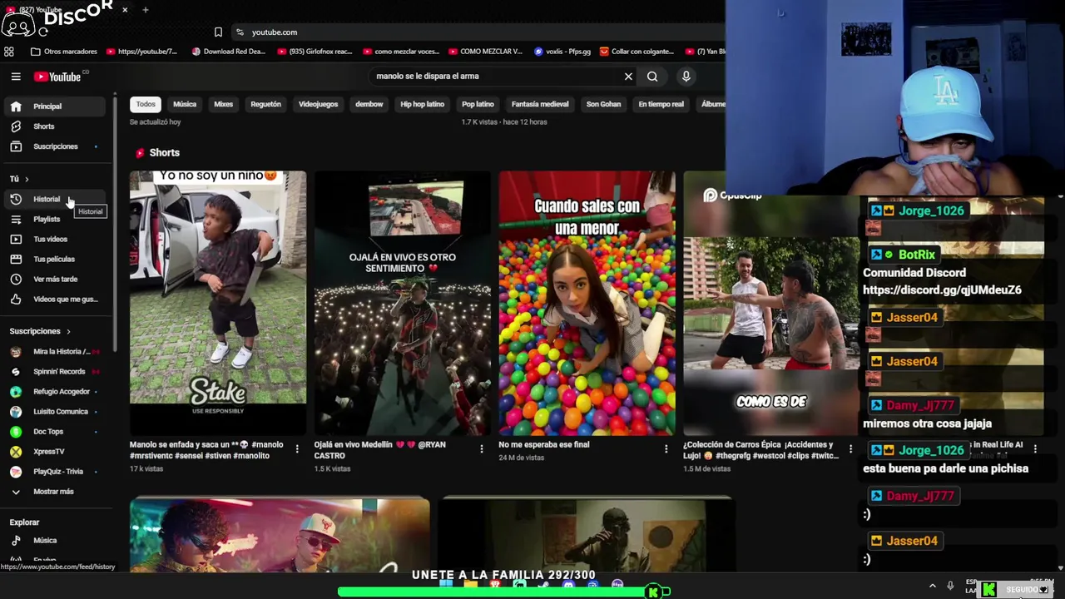
Task: Open Playlists in the sidebar
Action: click(x=55, y=220)
